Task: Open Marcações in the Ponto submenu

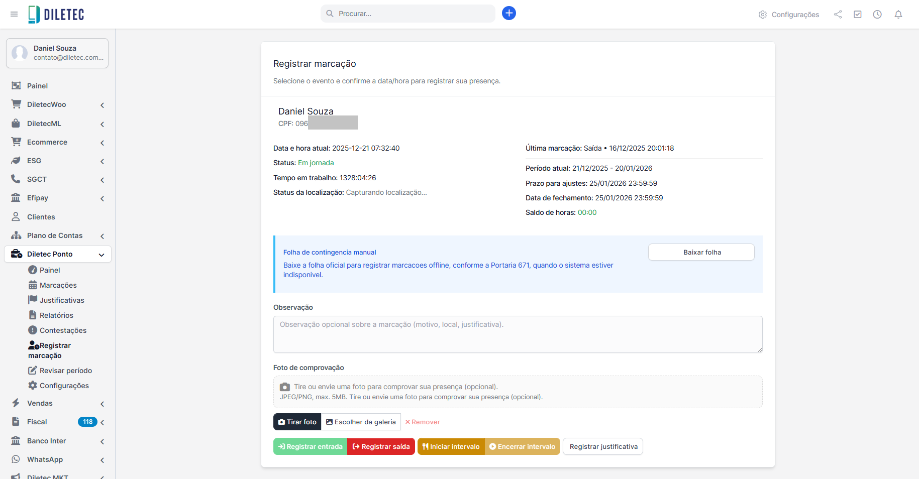Action: [58, 285]
